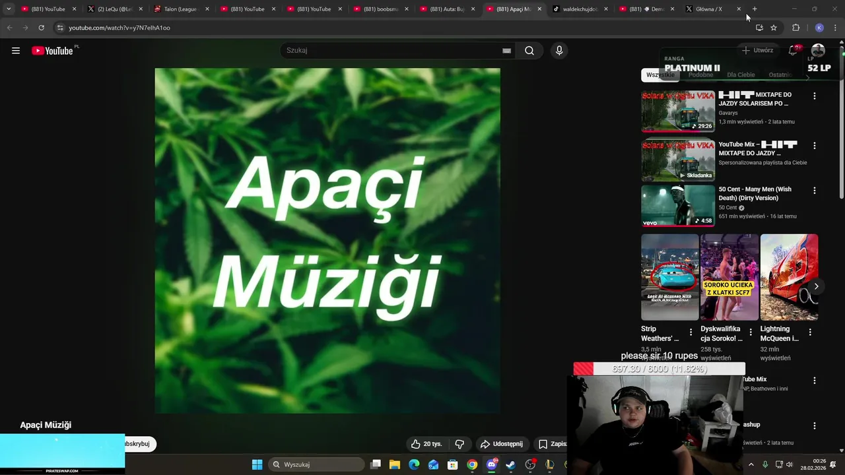Viewport: 845px width, 475px height.
Task: Select the Podobne filter chip
Action: [x=700, y=75]
